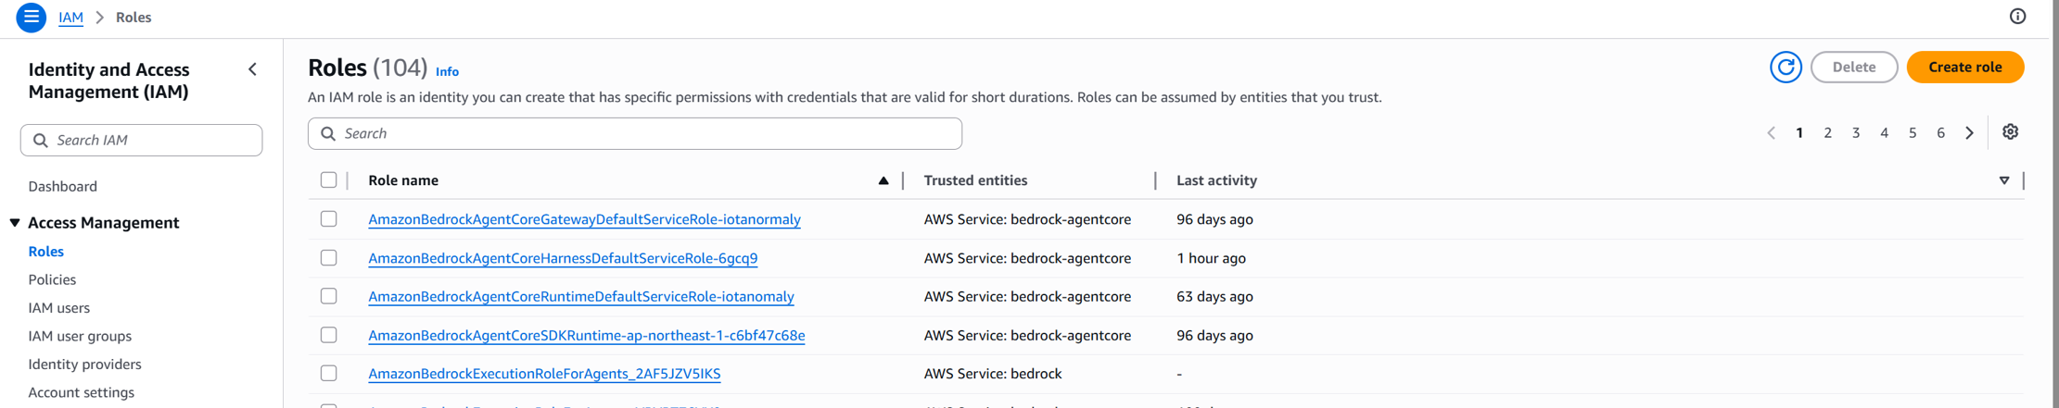Click the Search IAM input field
This screenshot has width=2059, height=408.
click(141, 141)
